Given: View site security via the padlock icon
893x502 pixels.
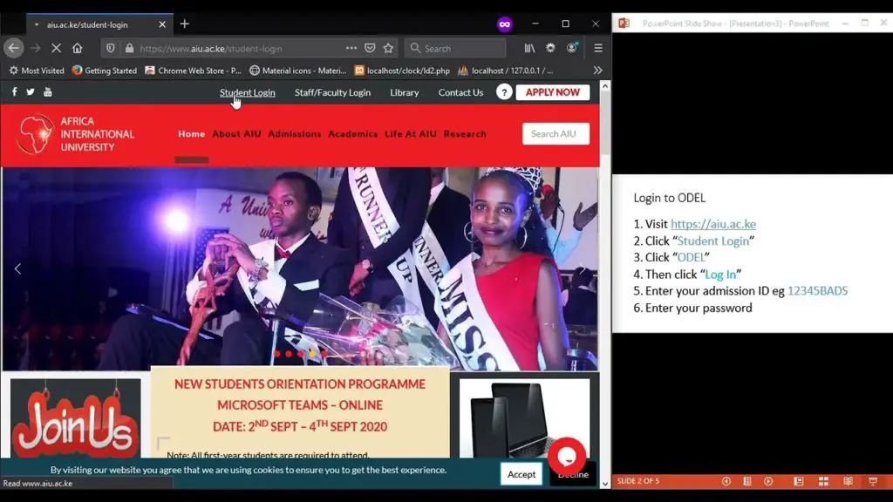Looking at the screenshot, I should (x=129, y=49).
